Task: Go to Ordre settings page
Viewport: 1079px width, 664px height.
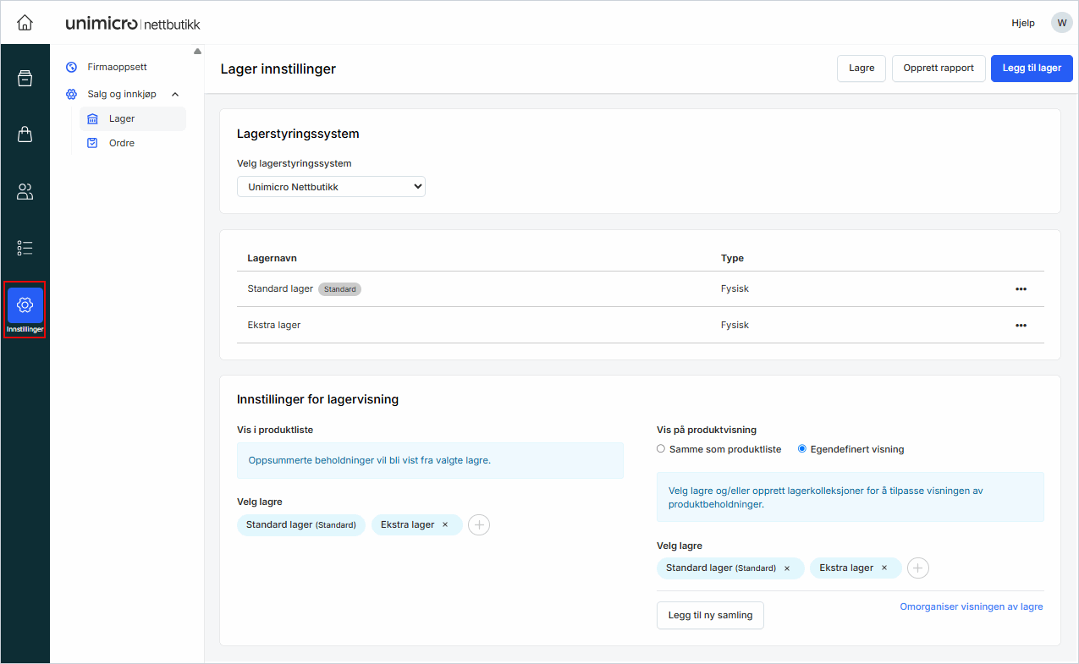Action: pos(122,144)
